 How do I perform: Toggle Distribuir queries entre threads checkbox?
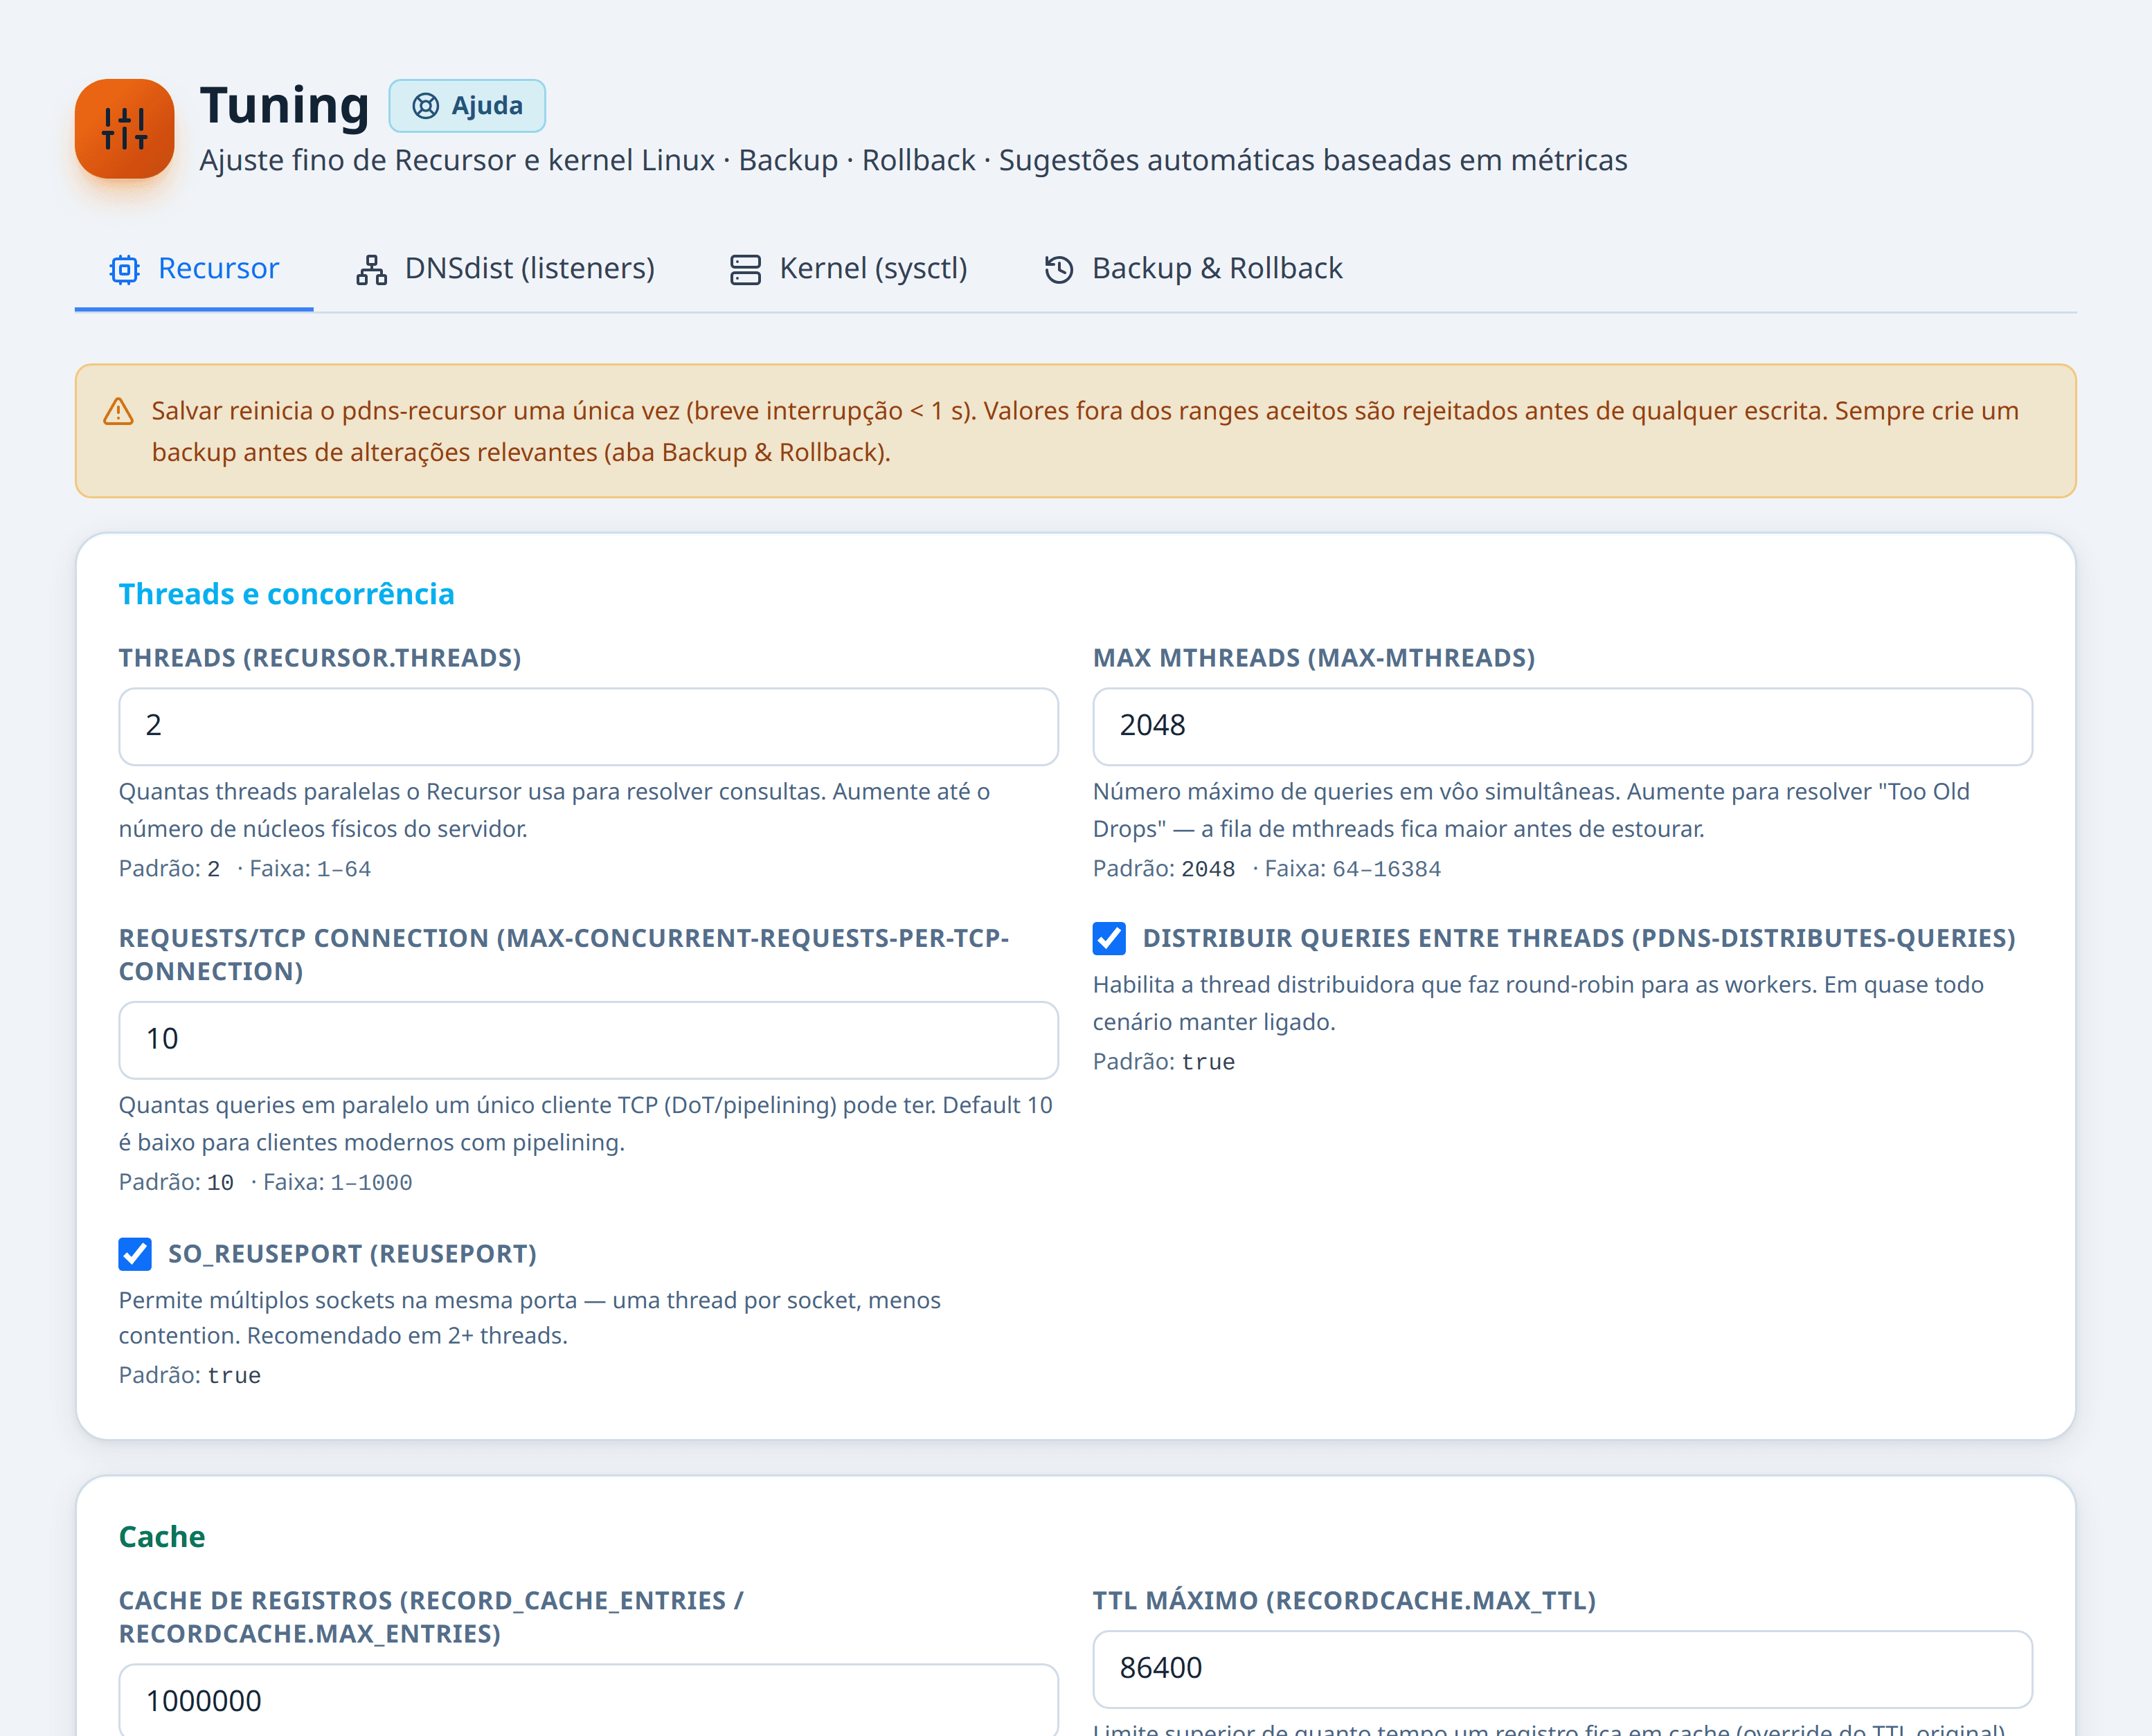1109,938
